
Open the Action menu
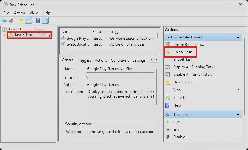19,13
